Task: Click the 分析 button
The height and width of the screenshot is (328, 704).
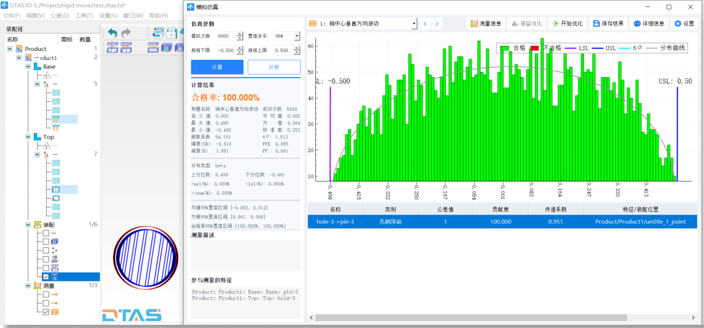Action: (x=274, y=68)
